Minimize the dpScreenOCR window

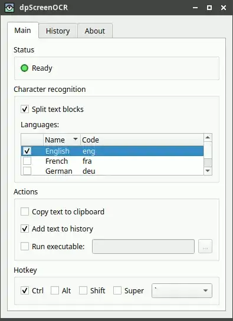(195, 8)
